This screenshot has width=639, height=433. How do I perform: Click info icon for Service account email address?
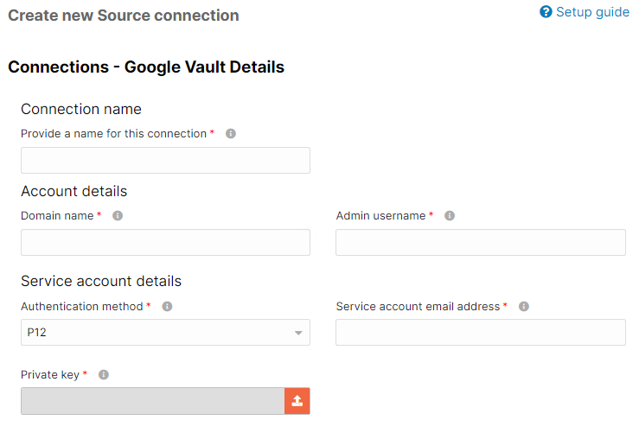[x=524, y=306]
